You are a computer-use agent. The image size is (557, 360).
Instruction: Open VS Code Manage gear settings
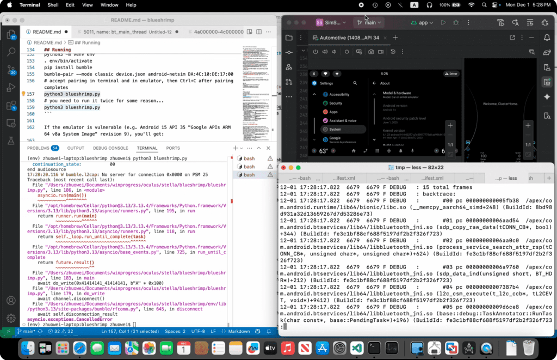pyautogui.click(x=11, y=318)
